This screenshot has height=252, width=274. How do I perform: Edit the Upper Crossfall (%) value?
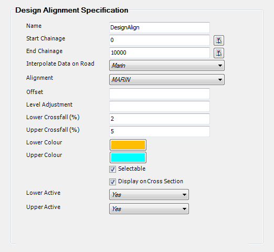coord(160,131)
